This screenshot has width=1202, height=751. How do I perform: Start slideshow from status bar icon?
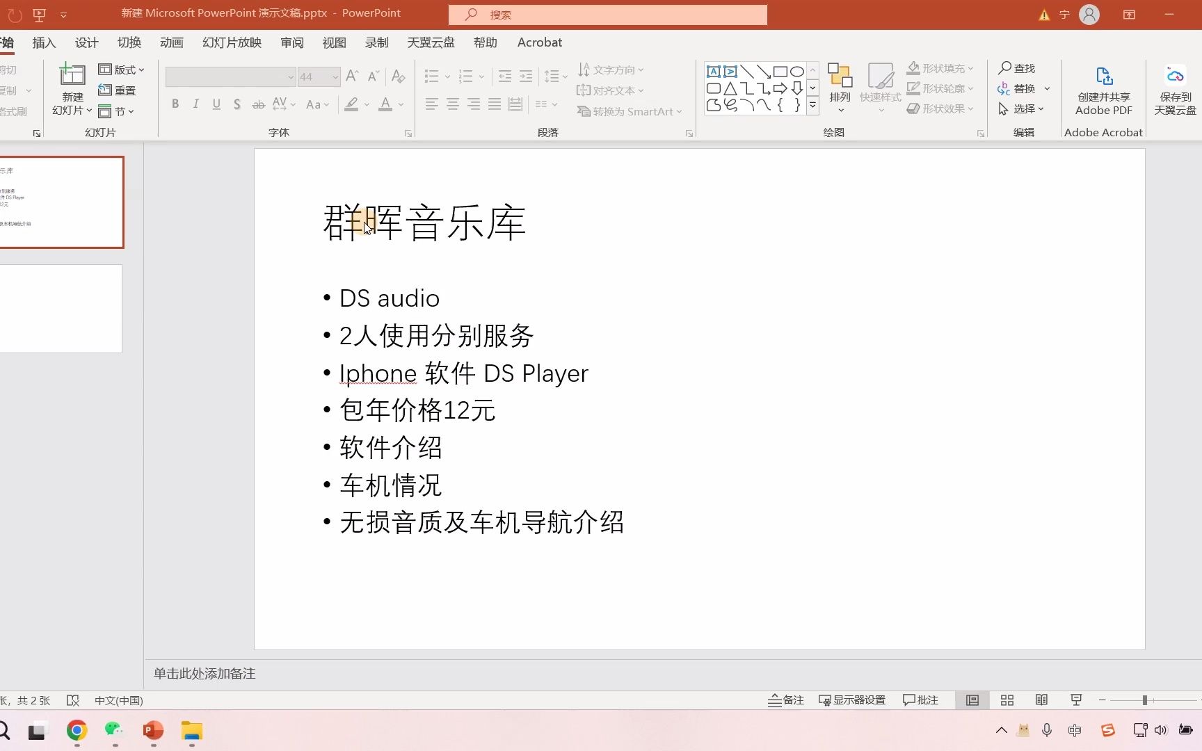pos(1076,700)
